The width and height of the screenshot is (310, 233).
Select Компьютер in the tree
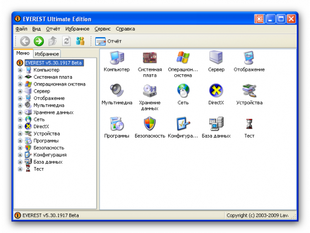pos(46,70)
